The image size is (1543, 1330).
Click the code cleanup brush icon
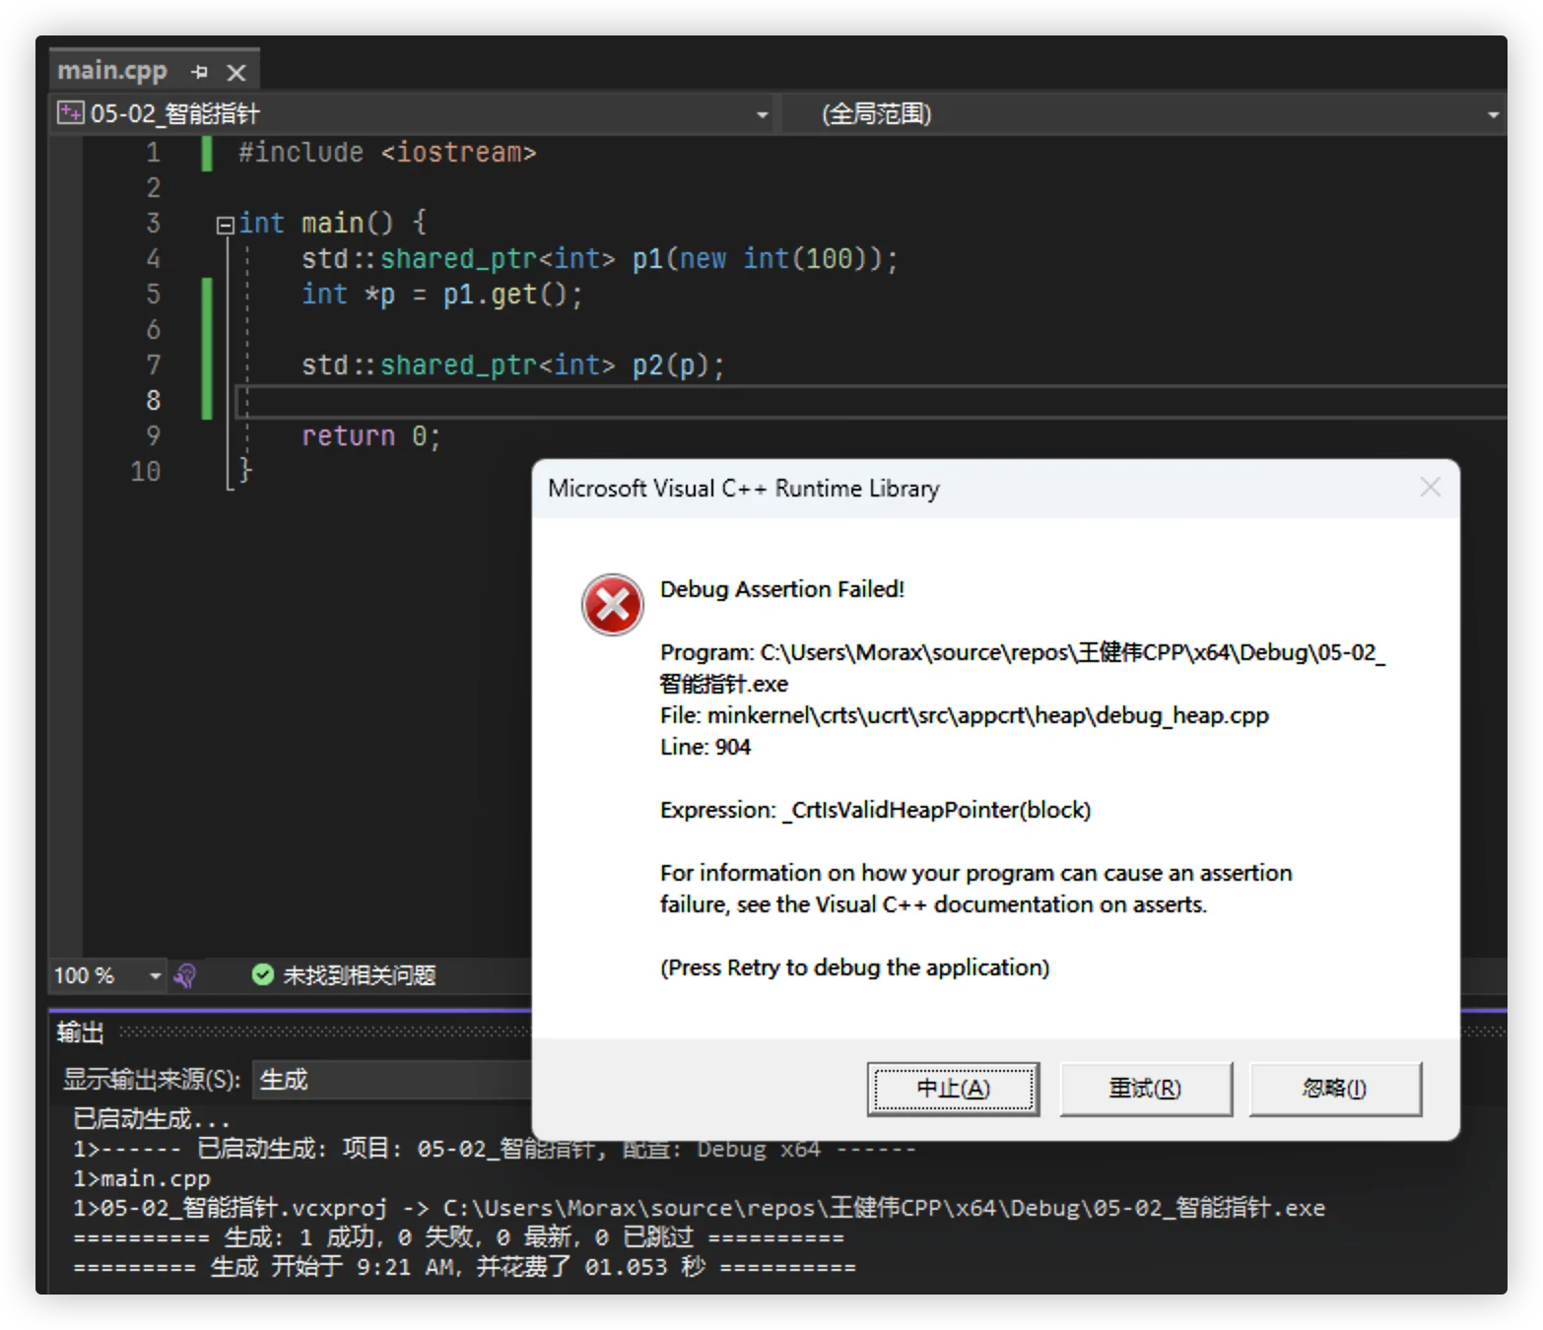coord(185,975)
